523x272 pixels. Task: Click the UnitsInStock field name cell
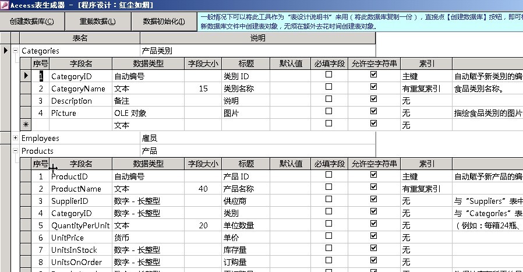[x=81, y=250]
